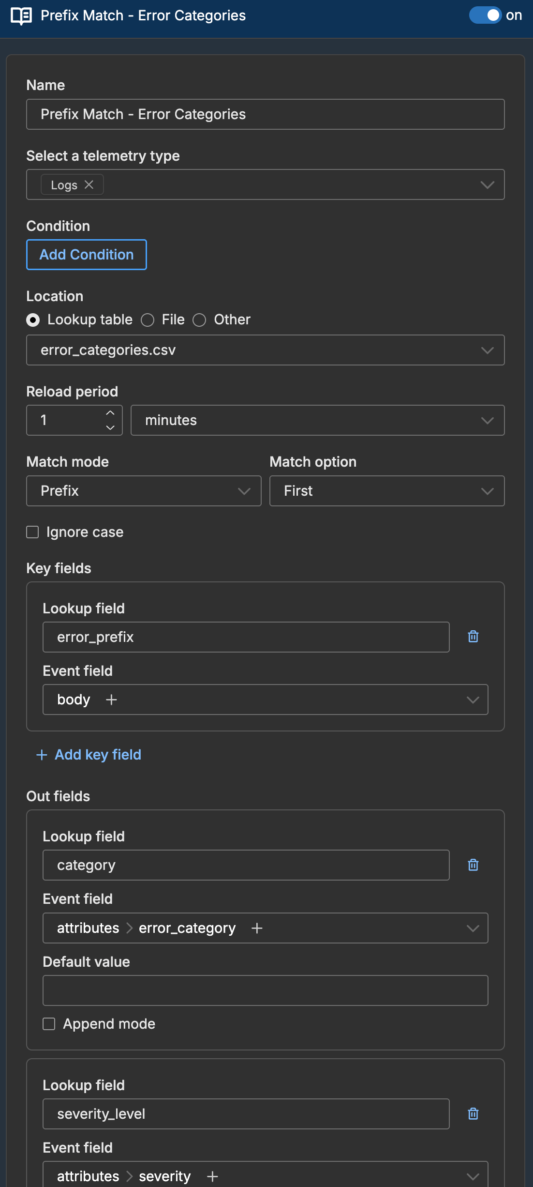Enable the Append mode checkbox

pyautogui.click(x=49, y=1024)
